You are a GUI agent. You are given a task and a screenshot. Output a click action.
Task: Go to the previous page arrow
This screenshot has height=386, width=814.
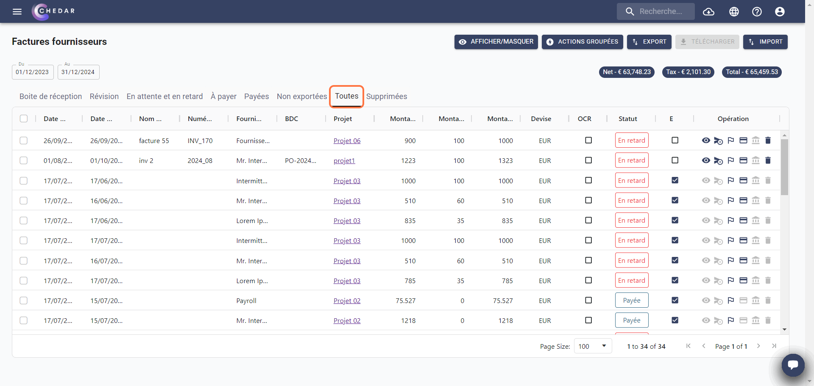[x=704, y=346]
